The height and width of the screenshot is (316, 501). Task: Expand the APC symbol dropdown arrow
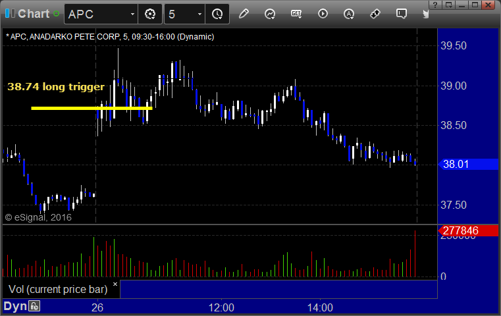132,14
